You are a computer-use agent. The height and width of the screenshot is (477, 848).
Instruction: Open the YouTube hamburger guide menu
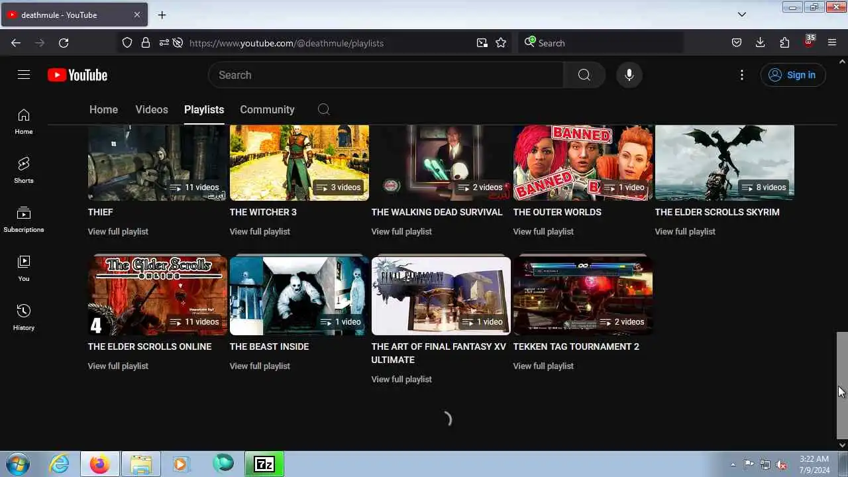[24, 75]
